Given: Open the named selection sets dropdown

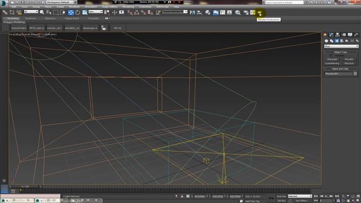Looking at the screenshot, I should [175, 12].
